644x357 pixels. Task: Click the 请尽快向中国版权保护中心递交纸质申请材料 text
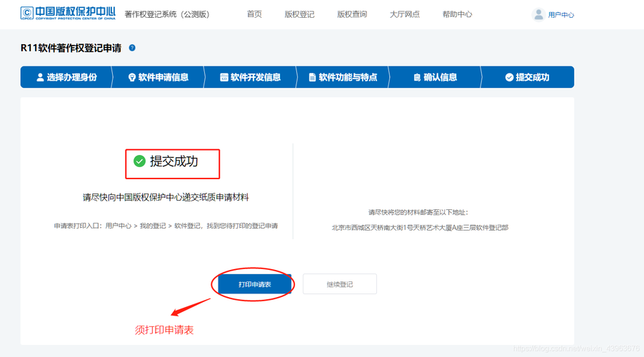[166, 198]
